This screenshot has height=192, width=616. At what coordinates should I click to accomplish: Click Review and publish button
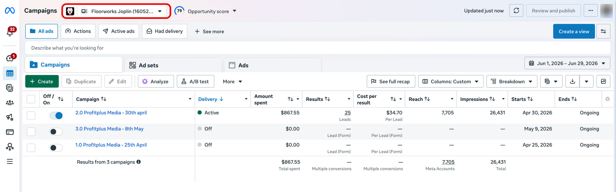553,11
